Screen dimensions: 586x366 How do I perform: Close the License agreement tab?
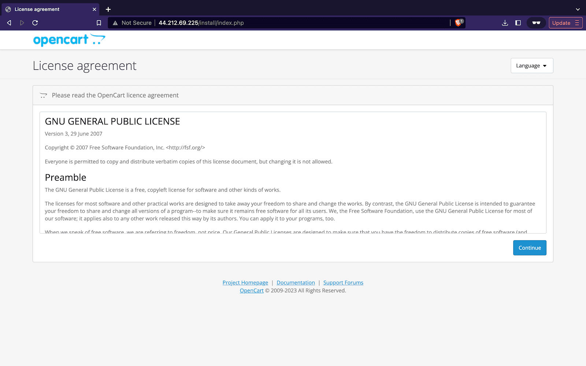pyautogui.click(x=94, y=9)
